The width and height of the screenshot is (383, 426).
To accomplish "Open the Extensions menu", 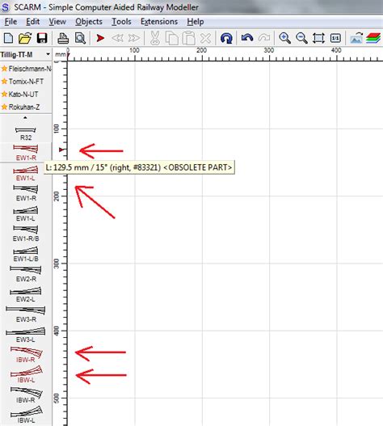I will click(159, 22).
